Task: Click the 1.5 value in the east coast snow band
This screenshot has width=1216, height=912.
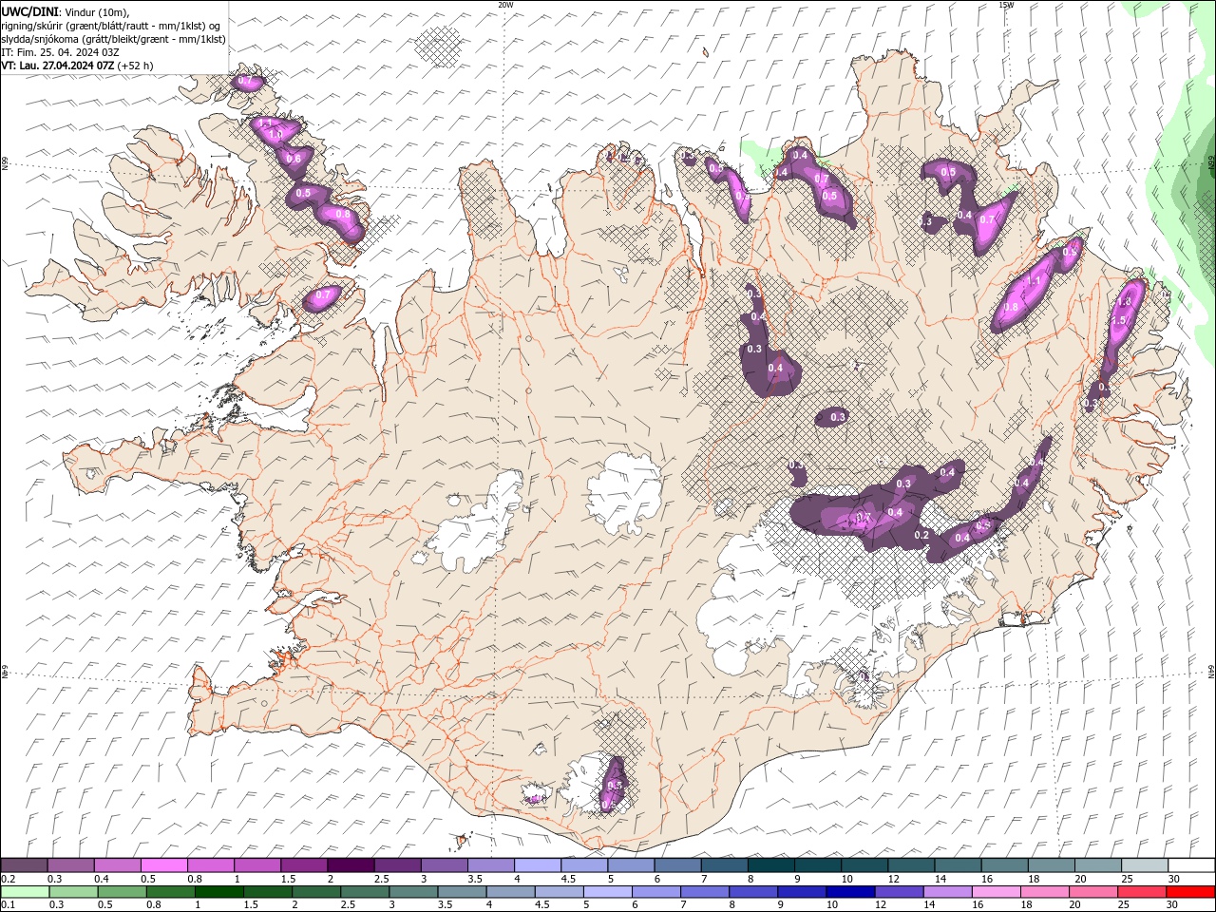Action: 1118,321
